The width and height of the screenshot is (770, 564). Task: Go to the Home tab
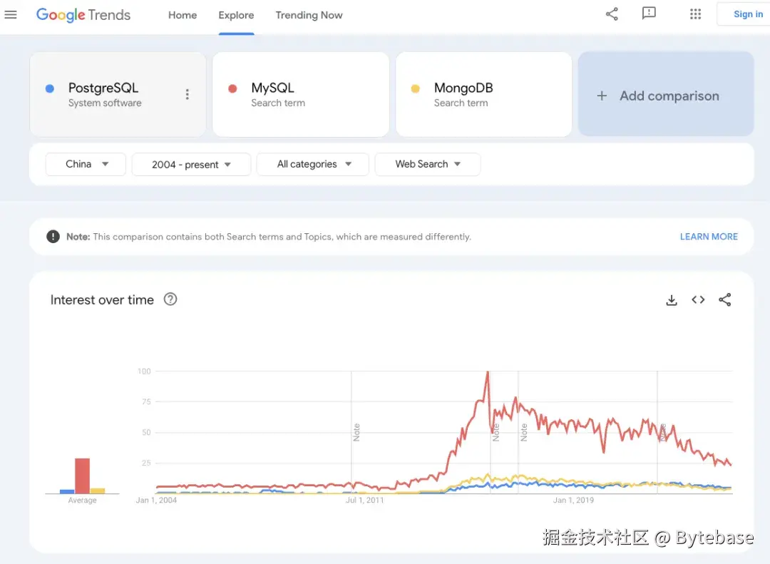(x=183, y=15)
